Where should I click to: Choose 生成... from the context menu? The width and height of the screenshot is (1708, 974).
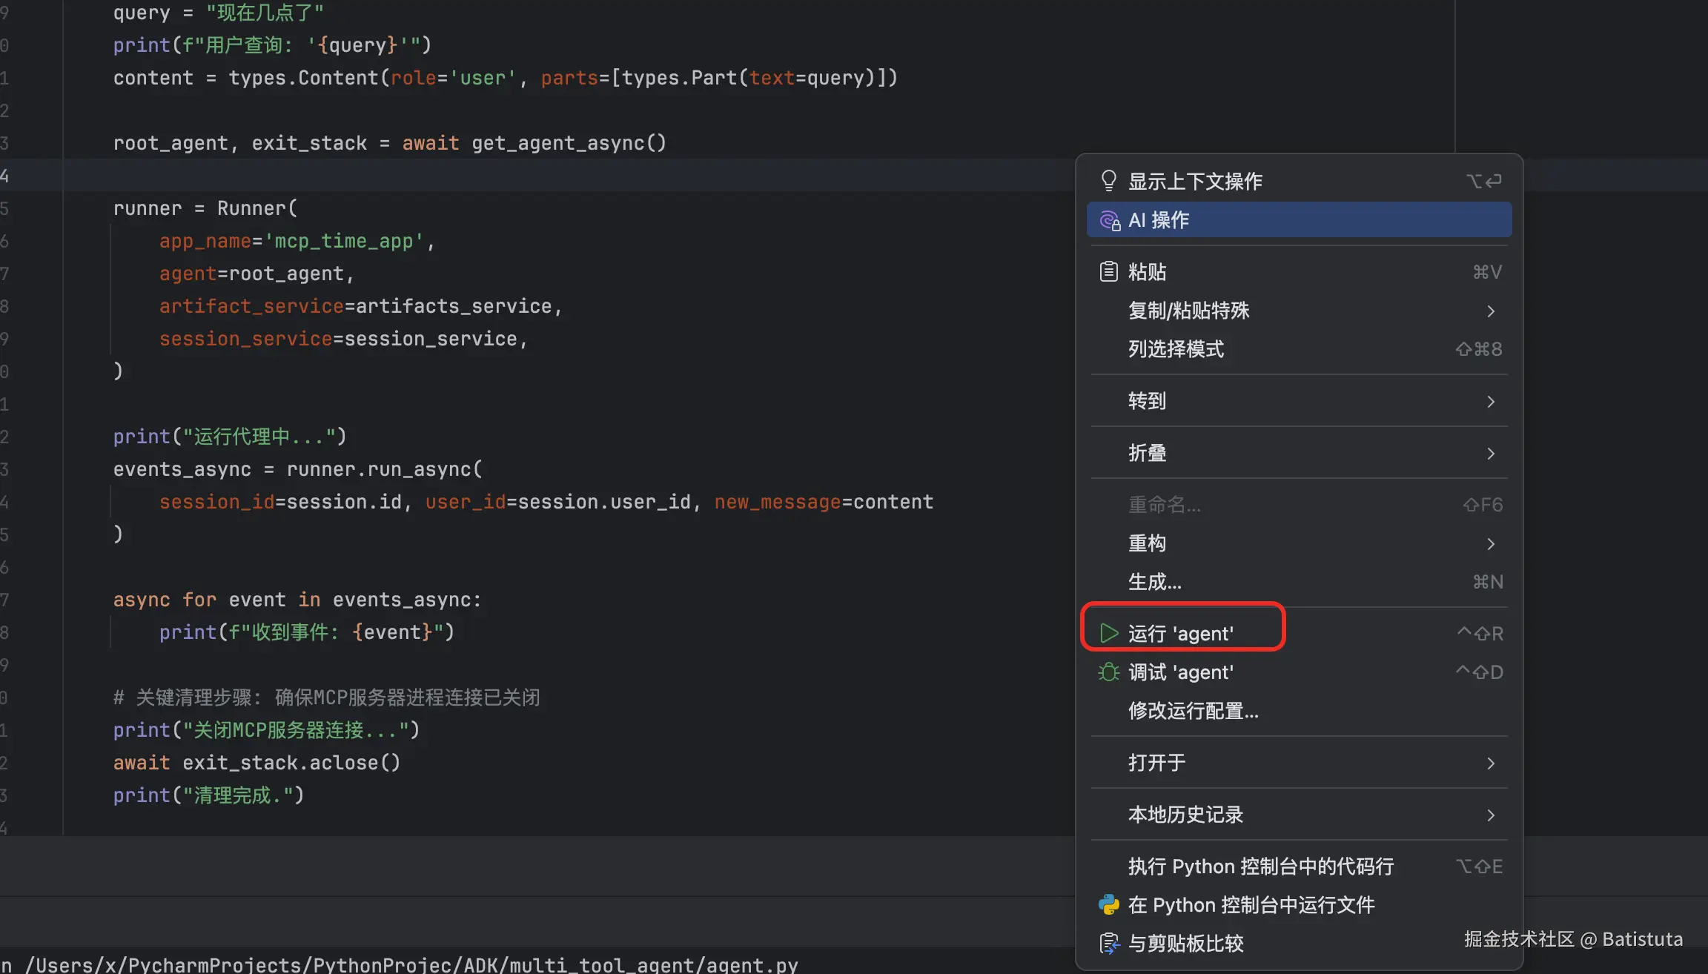tap(1154, 582)
